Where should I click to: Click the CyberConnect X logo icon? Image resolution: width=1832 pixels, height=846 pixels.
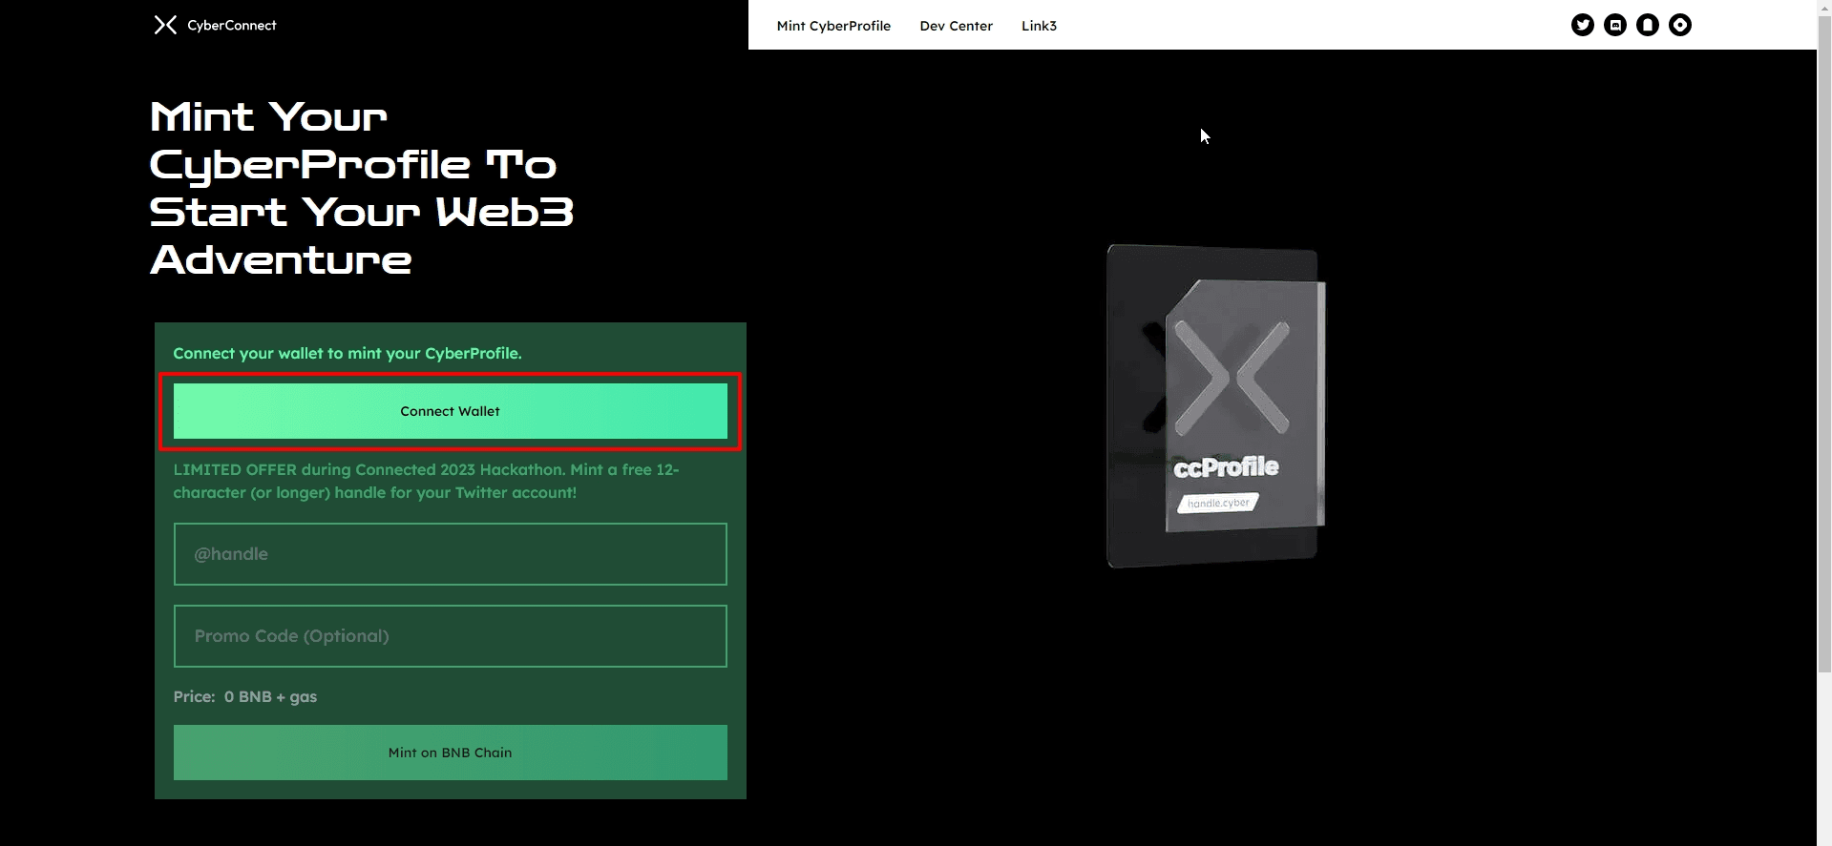click(165, 26)
